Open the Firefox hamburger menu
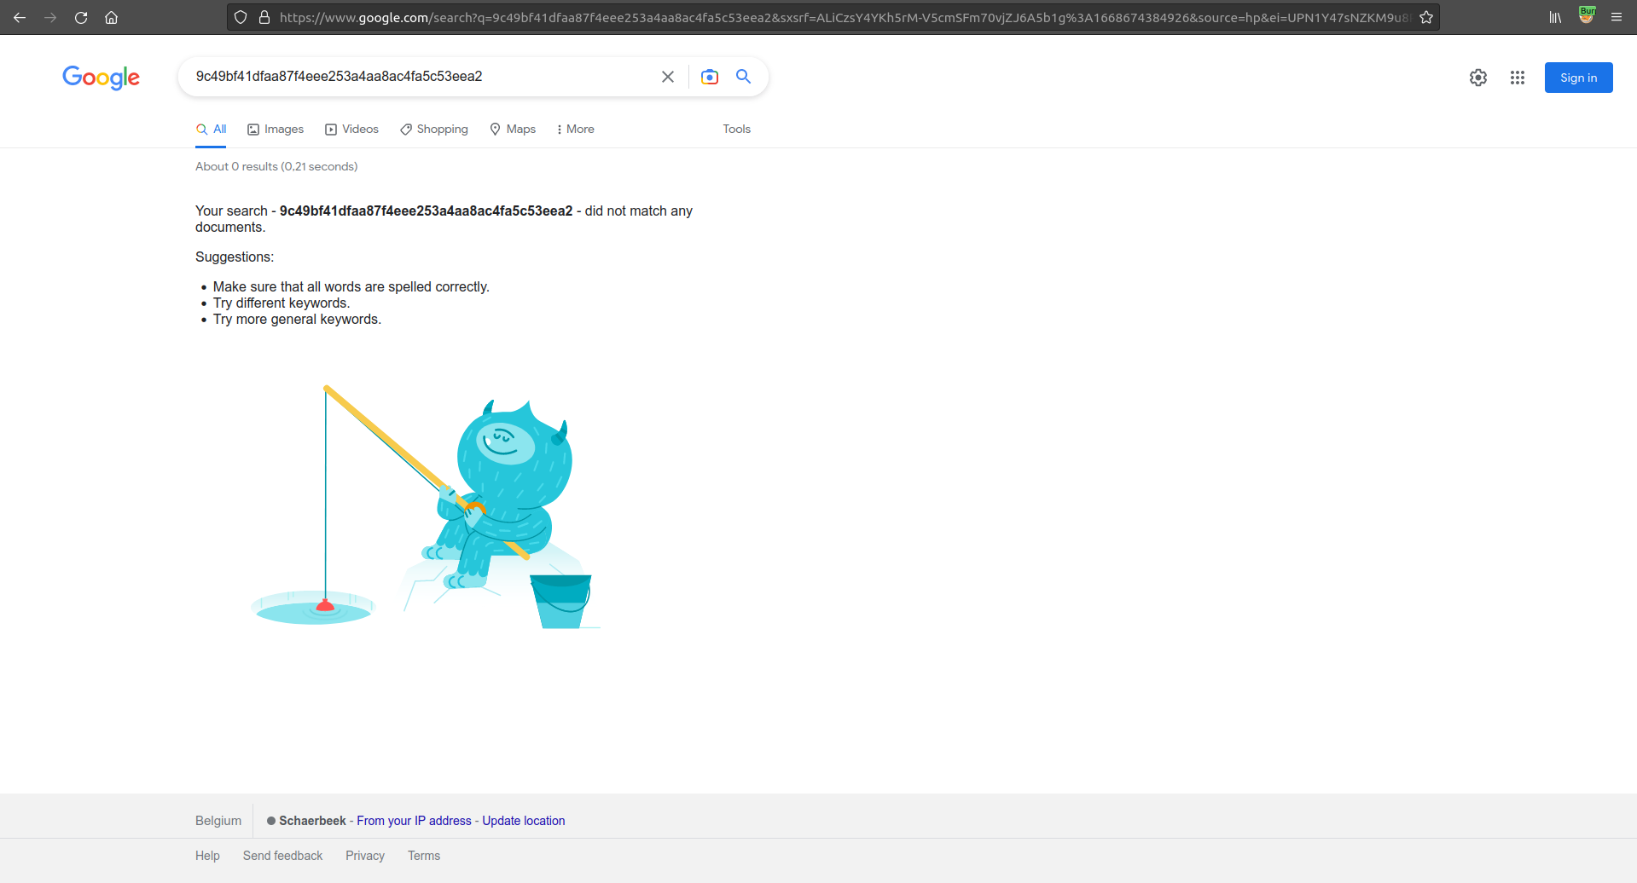 click(1617, 17)
